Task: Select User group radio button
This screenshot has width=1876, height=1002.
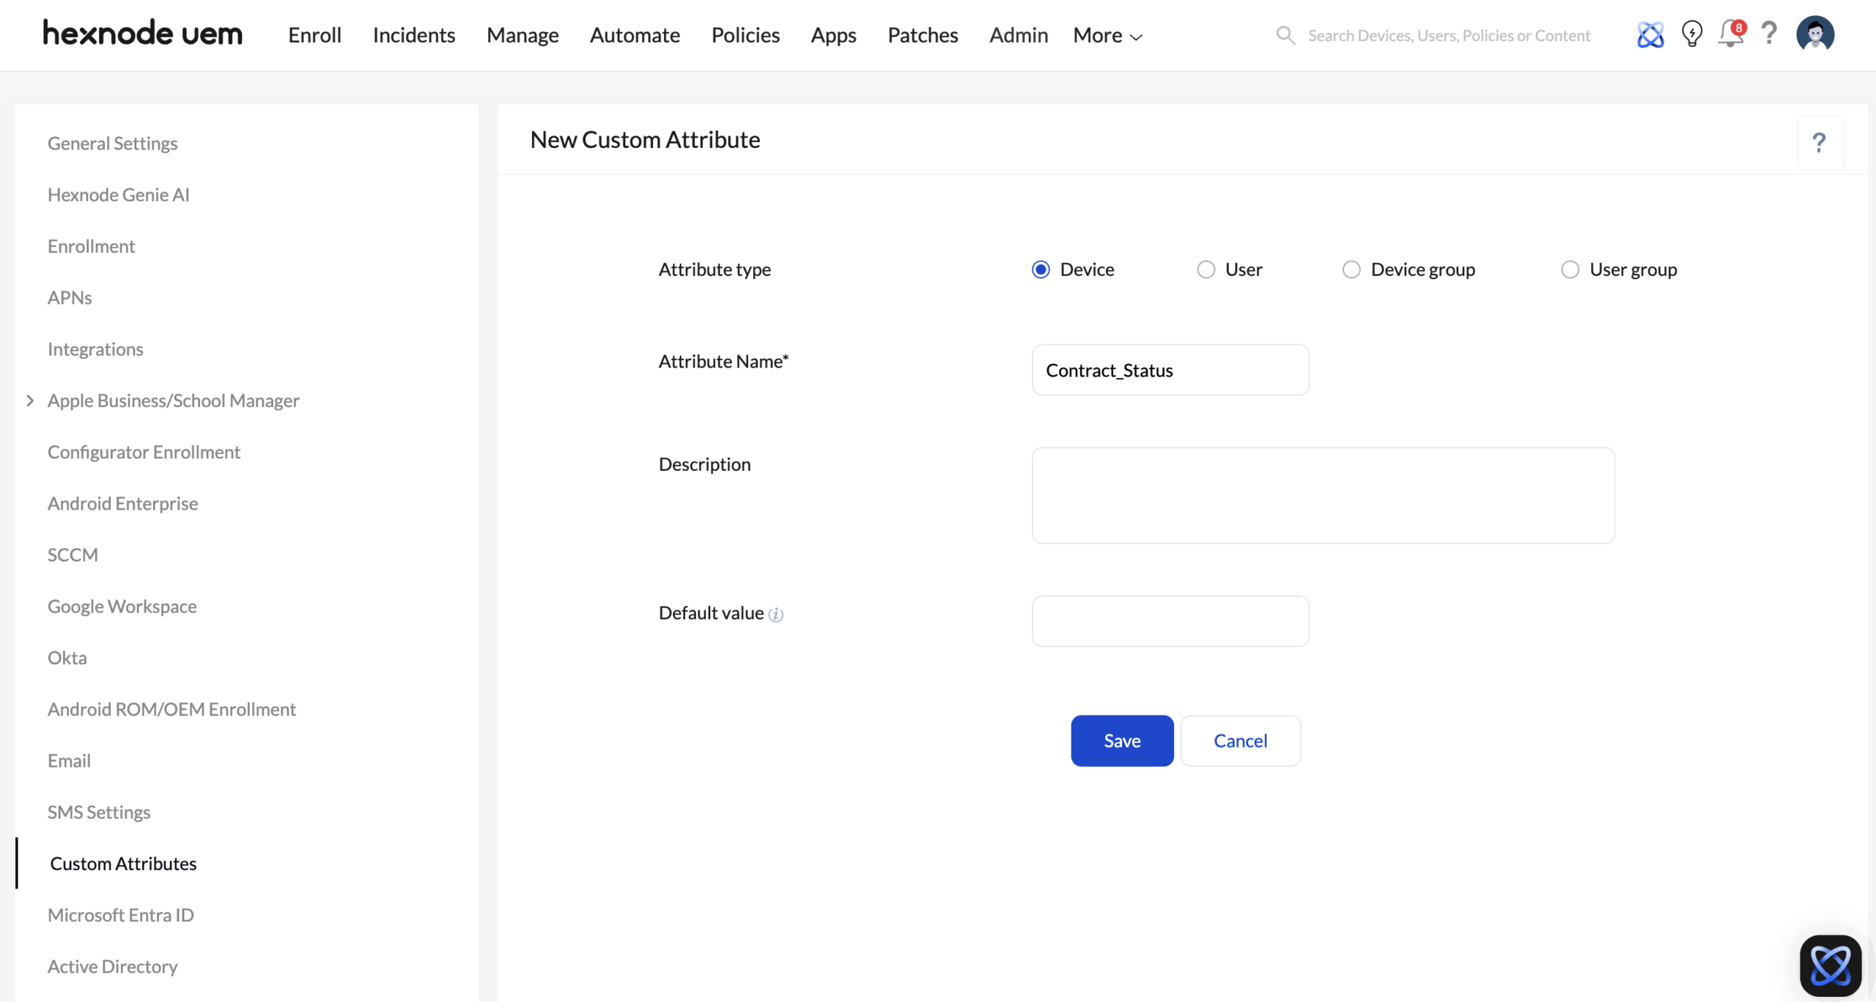Action: 1570,270
